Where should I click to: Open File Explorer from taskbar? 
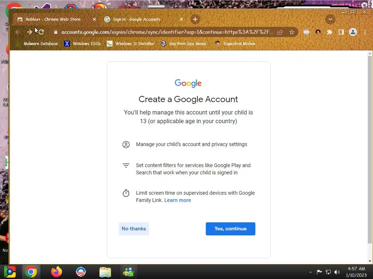click(x=105, y=272)
